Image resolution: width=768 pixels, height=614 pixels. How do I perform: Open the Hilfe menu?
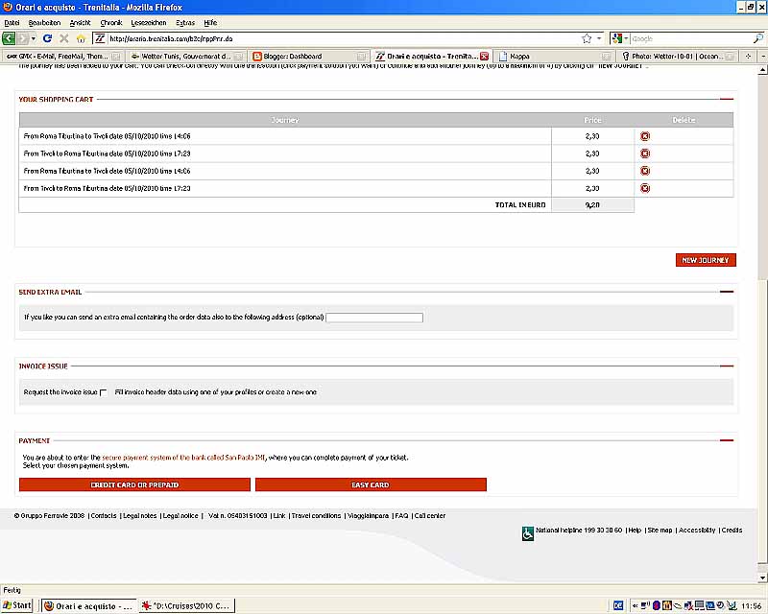click(210, 22)
